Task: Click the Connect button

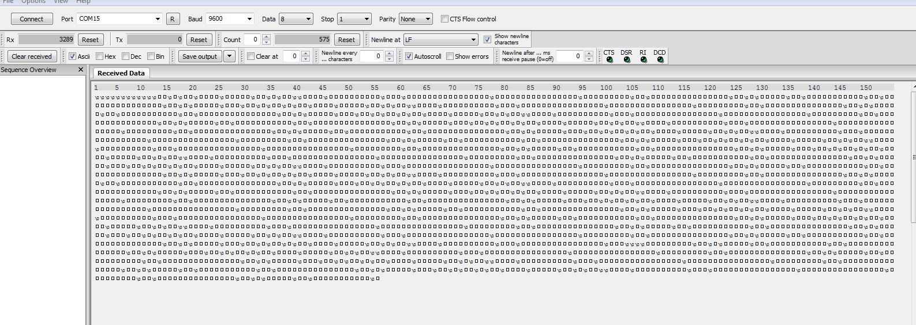Action: point(32,19)
